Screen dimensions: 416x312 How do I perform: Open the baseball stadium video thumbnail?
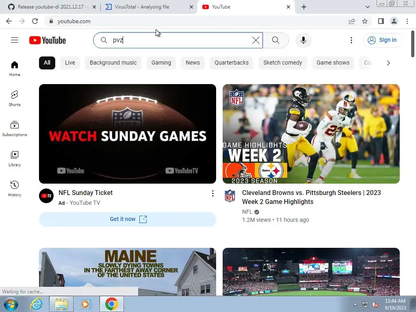[311, 272]
